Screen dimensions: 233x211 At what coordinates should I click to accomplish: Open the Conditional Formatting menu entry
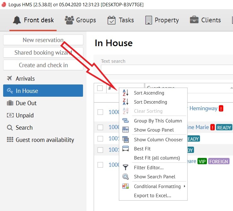click(153, 187)
